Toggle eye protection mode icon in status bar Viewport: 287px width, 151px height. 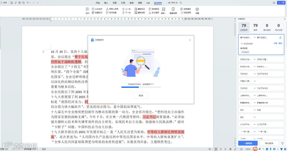pyautogui.click(x=210, y=149)
